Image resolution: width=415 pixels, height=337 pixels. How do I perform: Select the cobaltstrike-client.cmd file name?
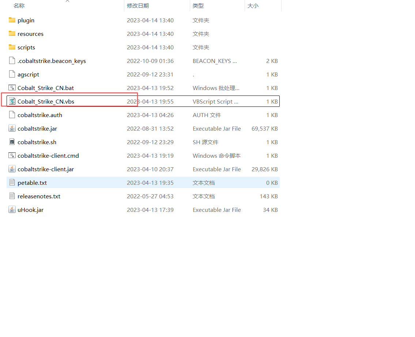(x=48, y=156)
